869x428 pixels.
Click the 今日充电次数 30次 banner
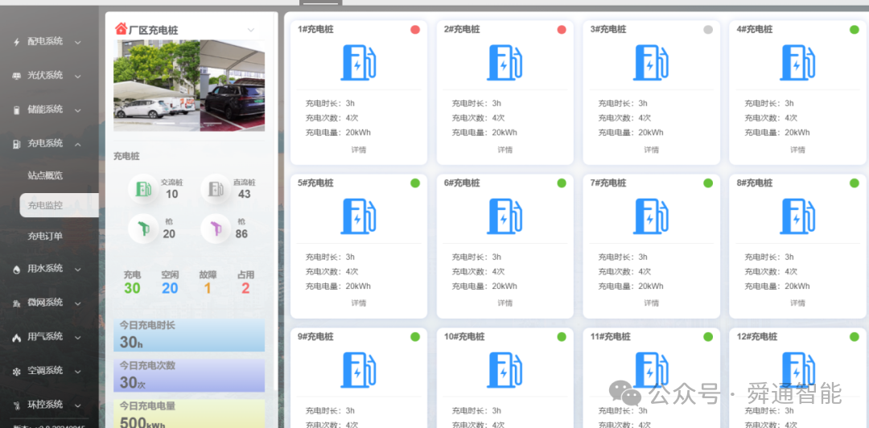189,376
